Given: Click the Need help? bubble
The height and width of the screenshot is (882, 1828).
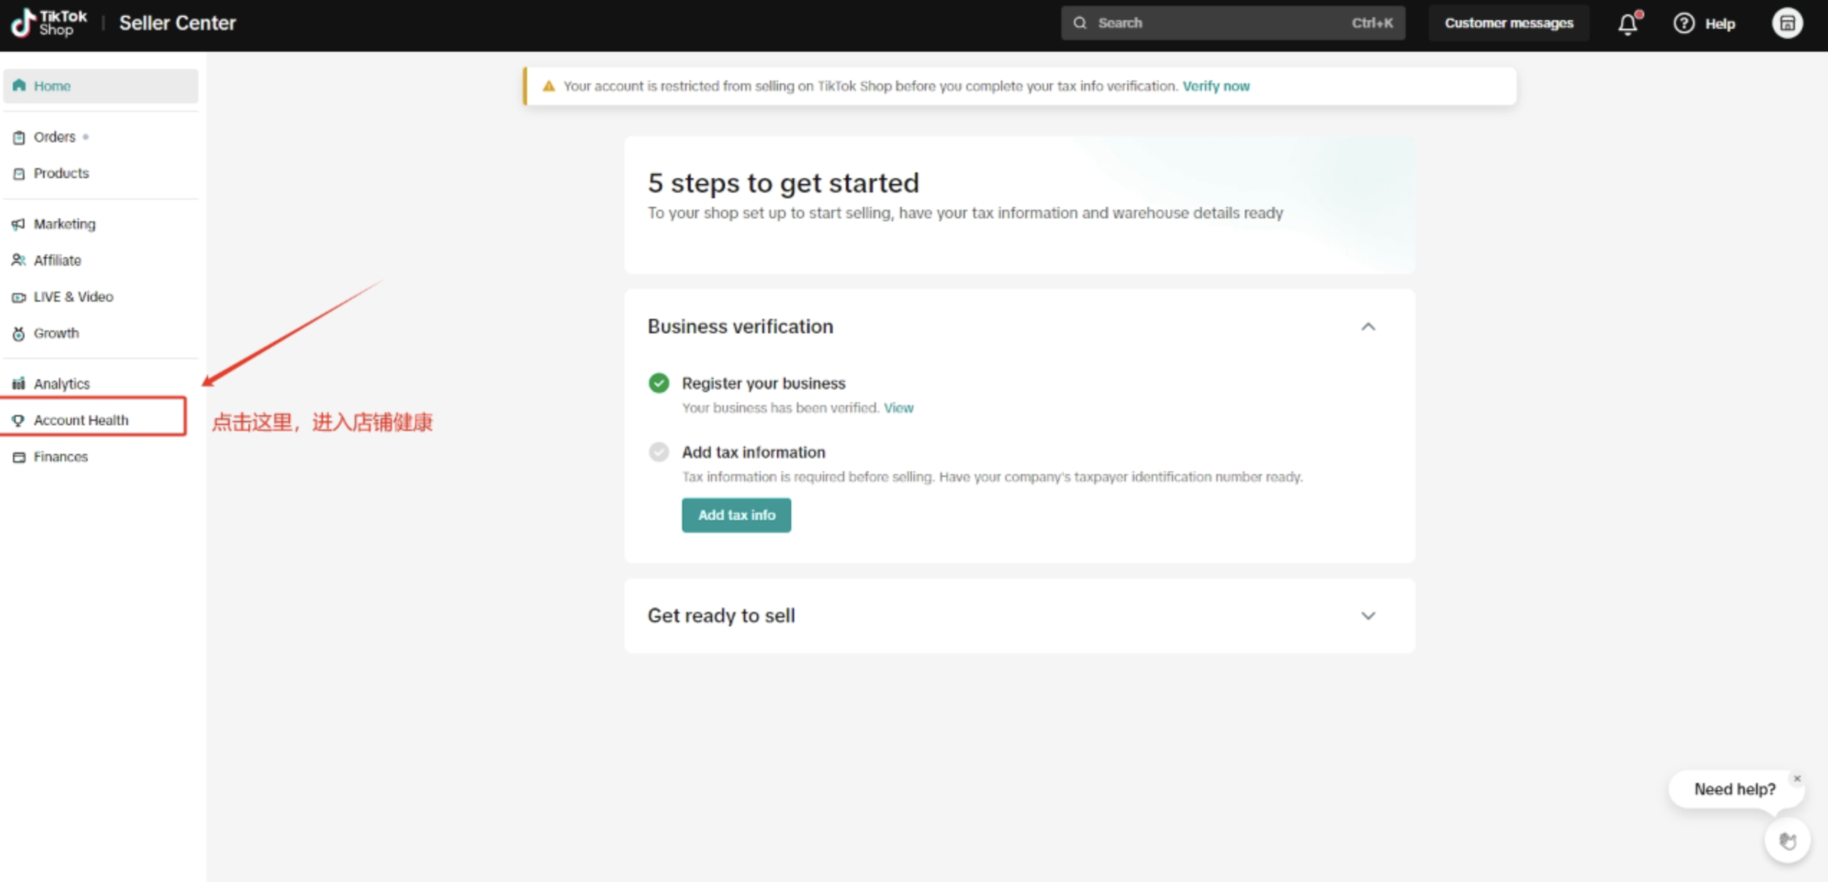Looking at the screenshot, I should click(x=1734, y=789).
